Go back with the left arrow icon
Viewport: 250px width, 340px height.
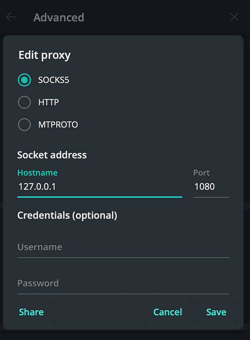click(x=11, y=17)
